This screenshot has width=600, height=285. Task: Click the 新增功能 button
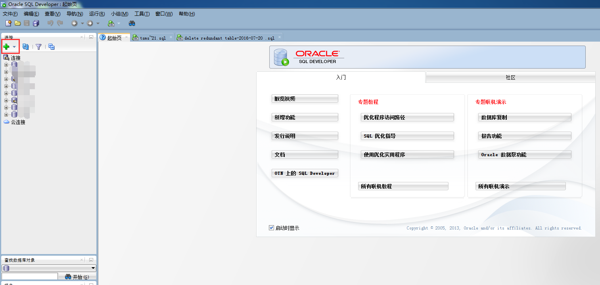tap(305, 117)
